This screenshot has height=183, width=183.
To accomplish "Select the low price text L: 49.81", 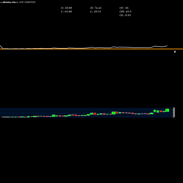I will [x=96, y=12].
